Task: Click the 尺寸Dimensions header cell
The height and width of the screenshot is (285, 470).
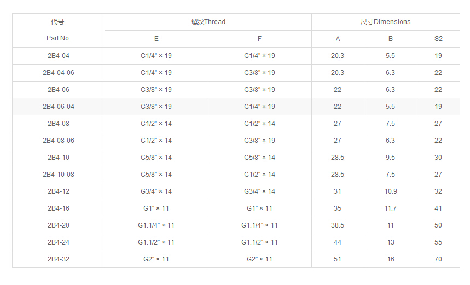Action: 385,22
